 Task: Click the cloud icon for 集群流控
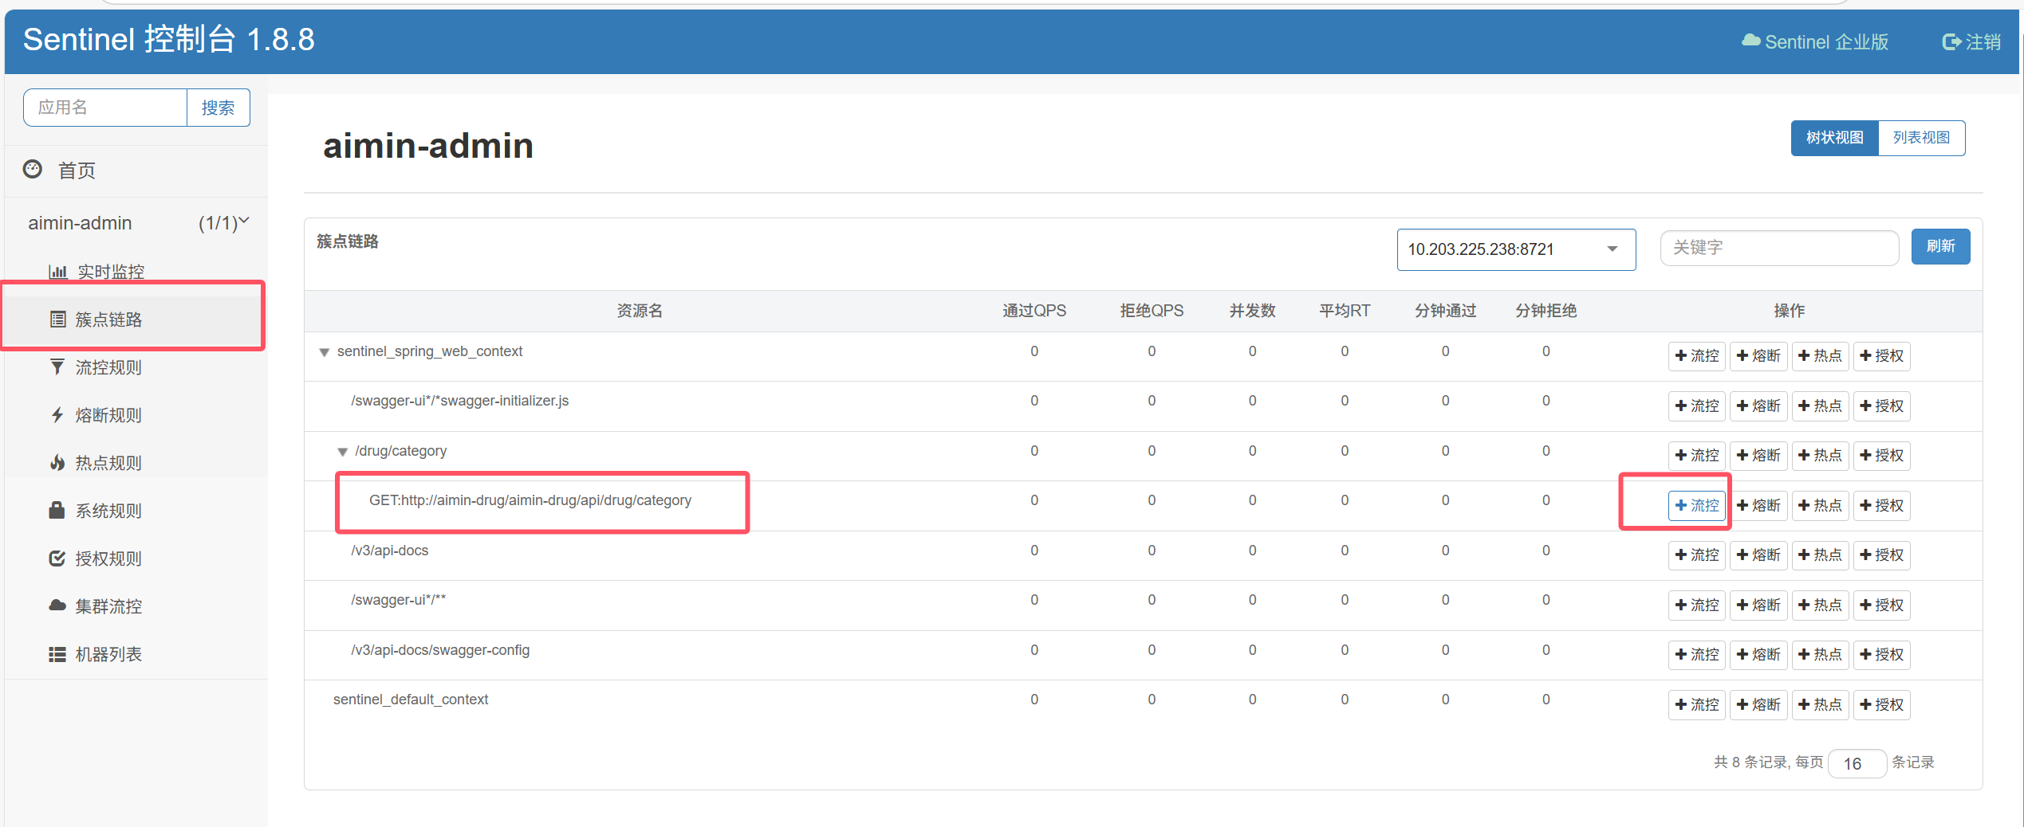pyautogui.click(x=57, y=606)
